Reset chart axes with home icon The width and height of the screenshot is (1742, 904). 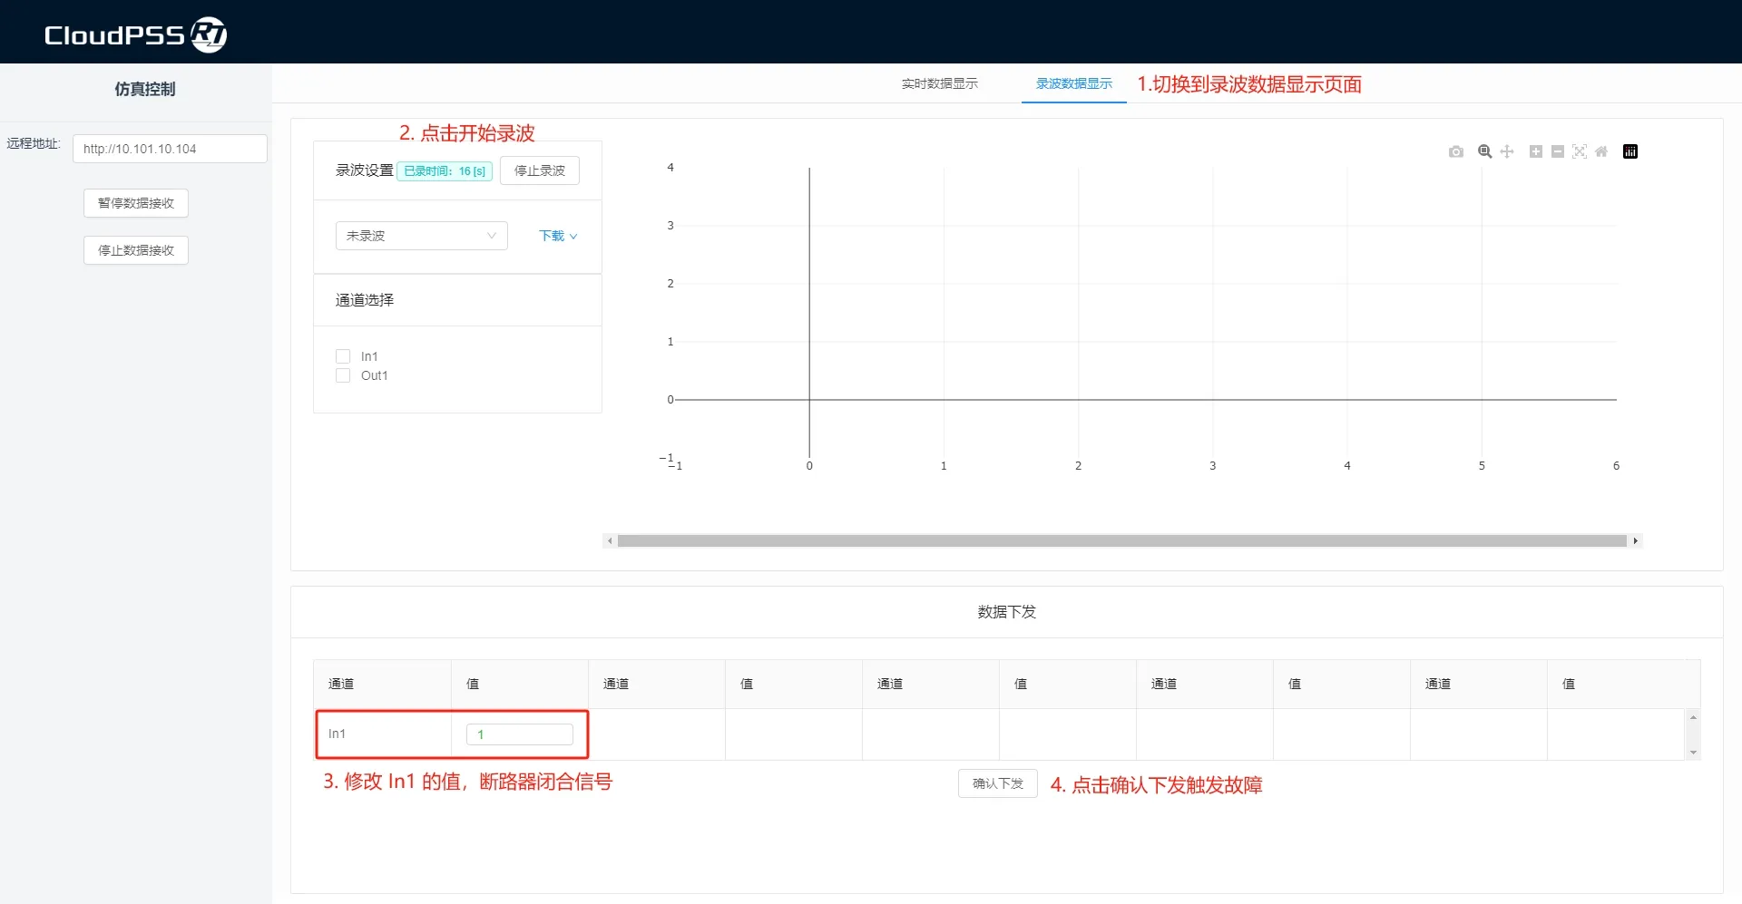click(x=1601, y=151)
